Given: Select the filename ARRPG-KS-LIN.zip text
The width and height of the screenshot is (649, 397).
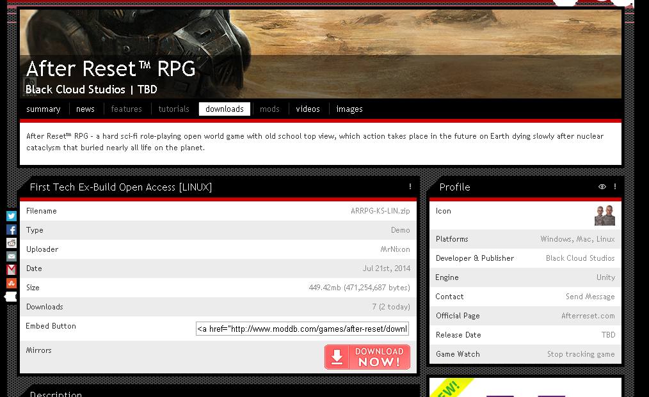Looking at the screenshot, I should [x=380, y=211].
